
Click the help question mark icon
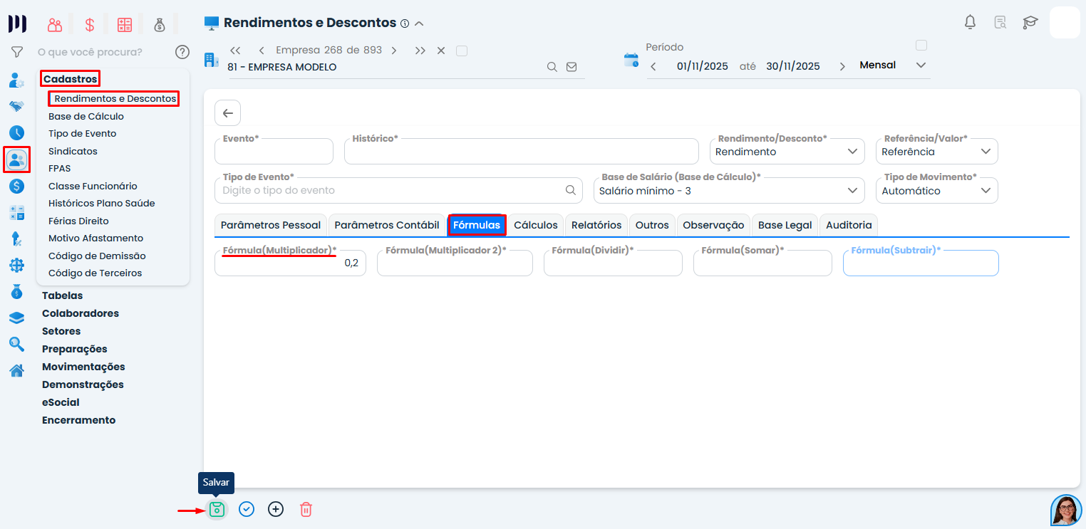click(182, 52)
